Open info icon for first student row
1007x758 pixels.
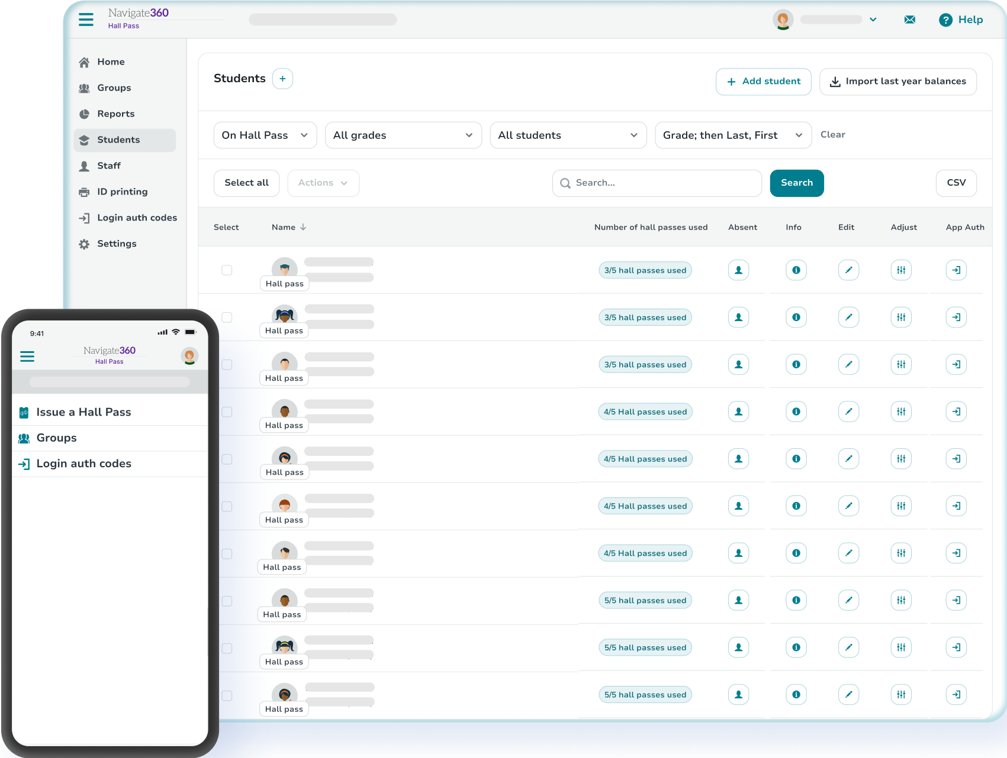(796, 270)
